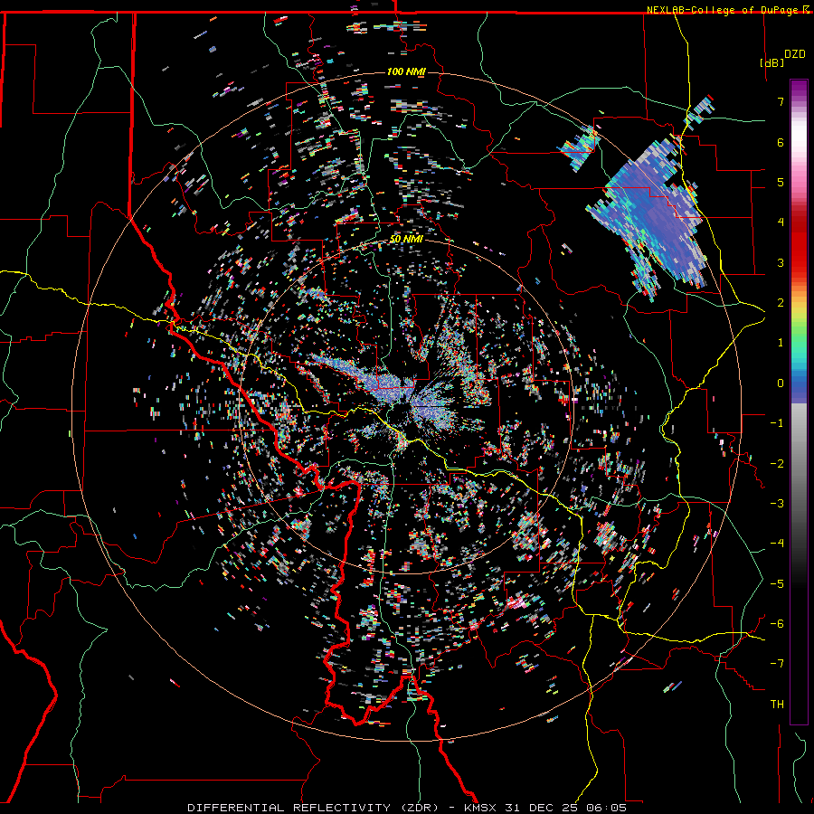The width and height of the screenshot is (814, 814).
Task: Click the scale value -7
Action: (777, 664)
